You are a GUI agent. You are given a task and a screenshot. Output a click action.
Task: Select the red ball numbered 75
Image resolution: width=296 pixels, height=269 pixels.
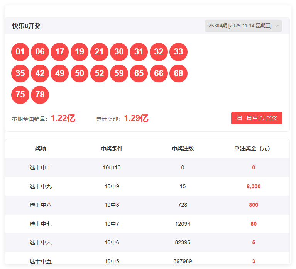tap(20, 95)
